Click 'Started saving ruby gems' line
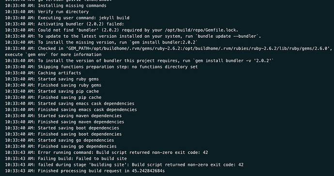 click(x=52, y=79)
